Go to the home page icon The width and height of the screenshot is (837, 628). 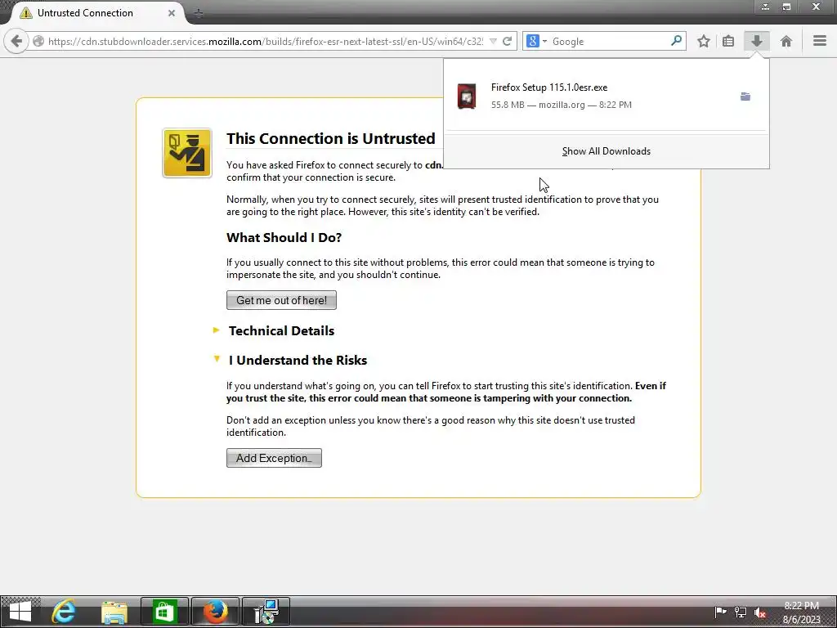click(786, 41)
